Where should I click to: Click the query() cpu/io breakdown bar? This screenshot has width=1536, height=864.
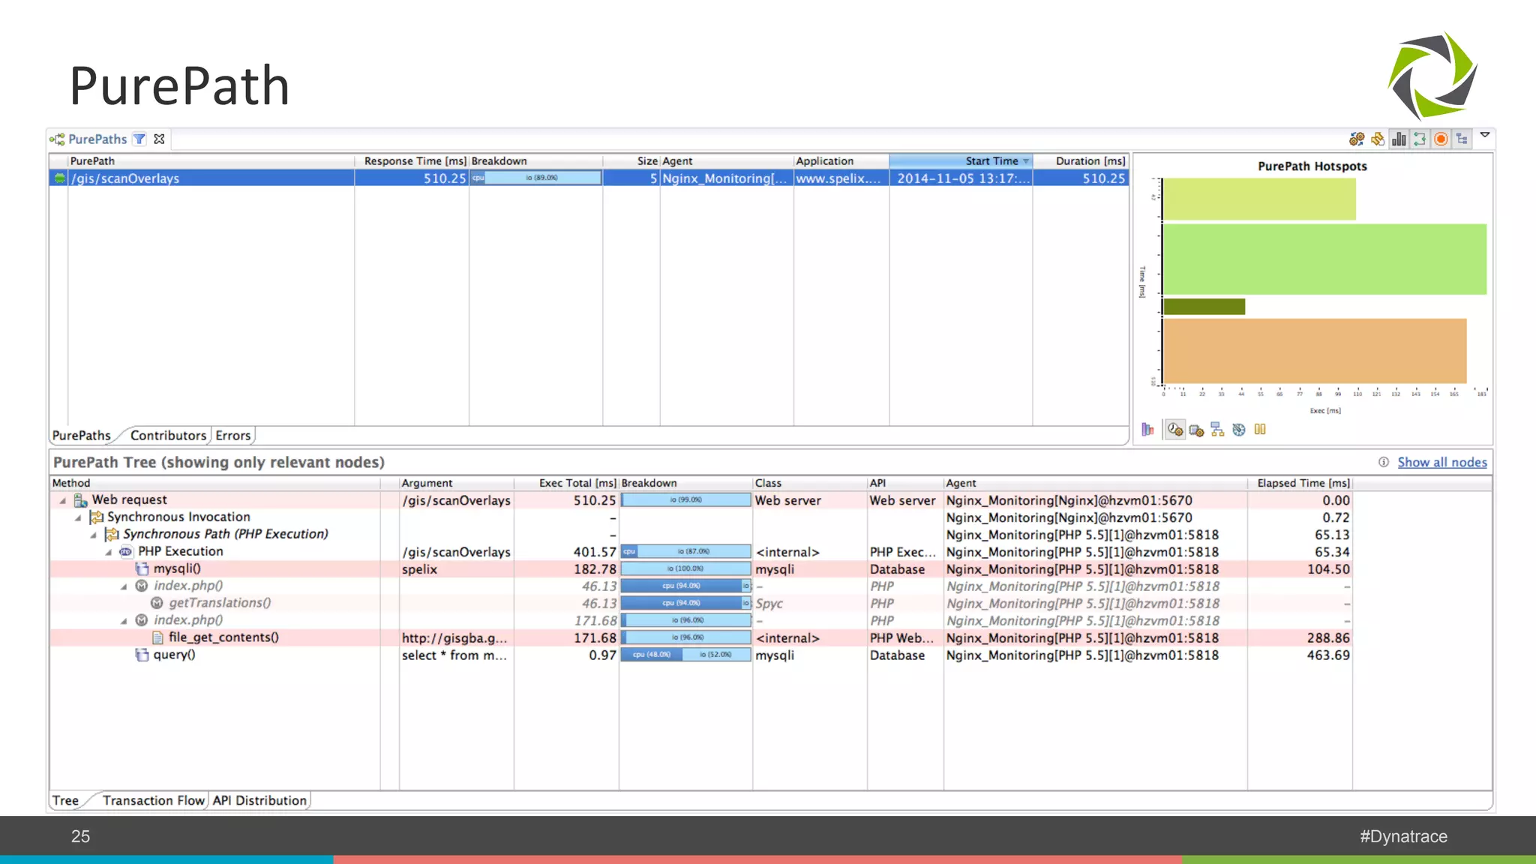685,655
